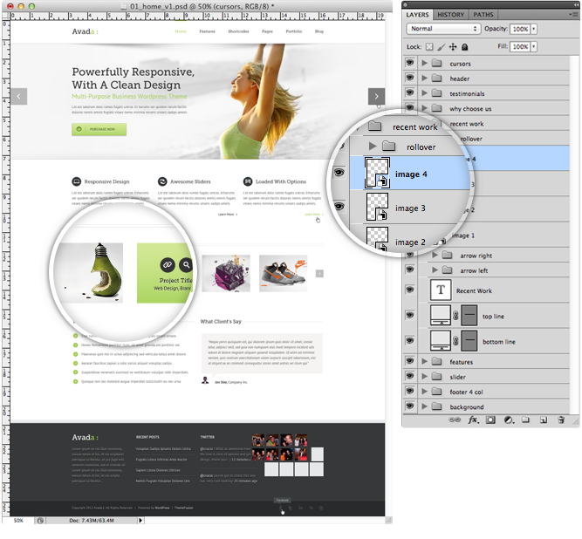This screenshot has height=539, width=582.
Task: Click the link layers icon
Action: (x=455, y=420)
